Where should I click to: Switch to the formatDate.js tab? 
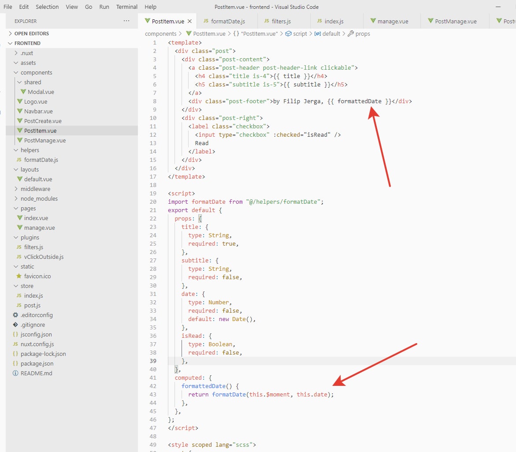(x=228, y=21)
